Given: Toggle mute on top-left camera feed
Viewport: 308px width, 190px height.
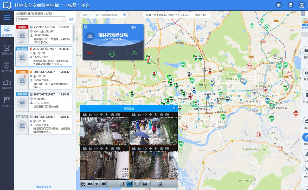Looking at the screenshot, I should (101, 115).
